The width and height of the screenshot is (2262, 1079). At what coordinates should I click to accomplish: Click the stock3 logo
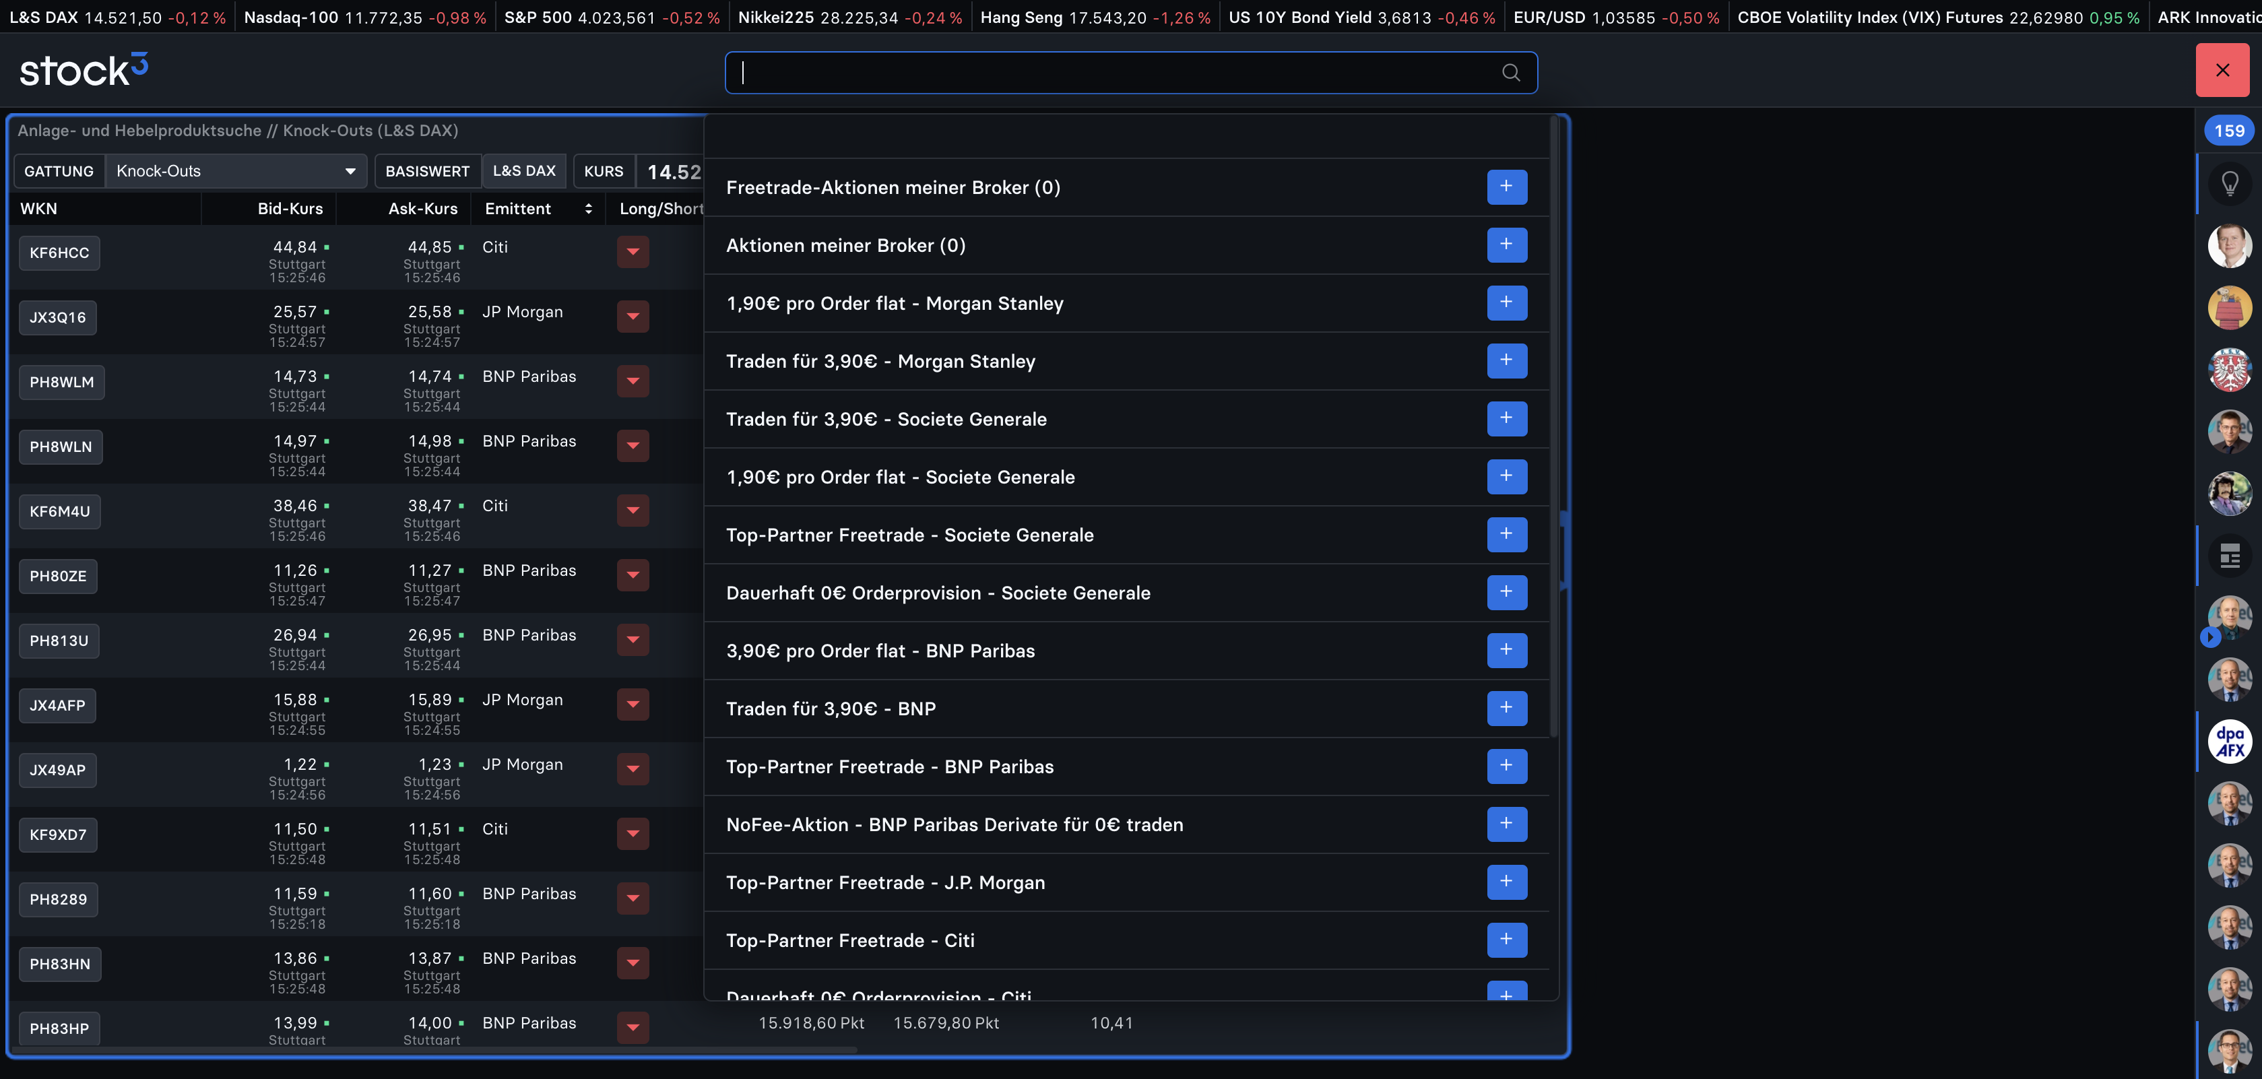point(84,70)
